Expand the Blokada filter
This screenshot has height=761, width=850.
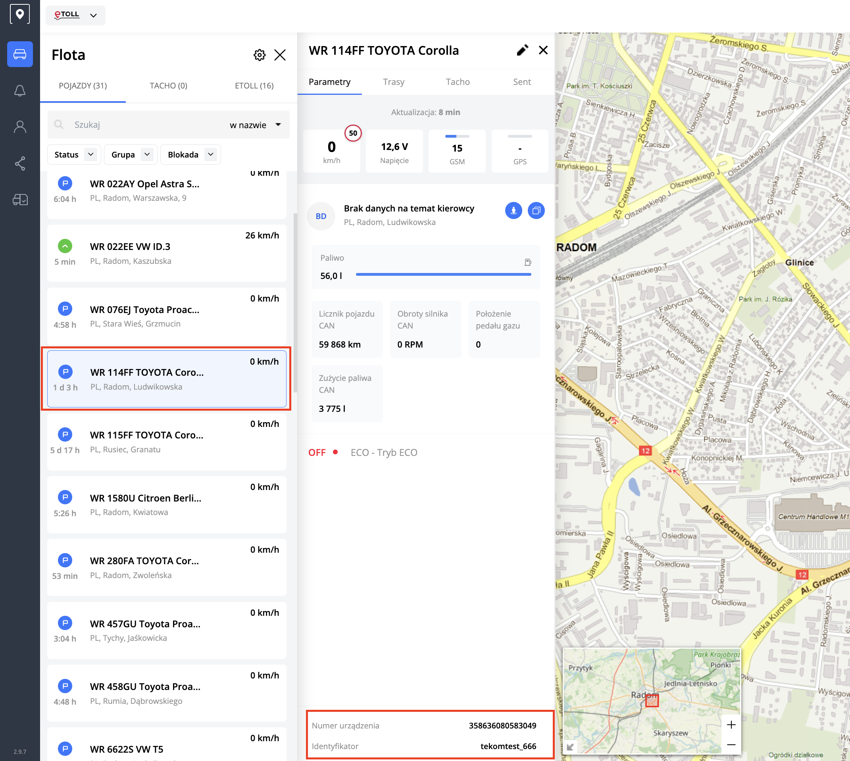[x=190, y=155]
